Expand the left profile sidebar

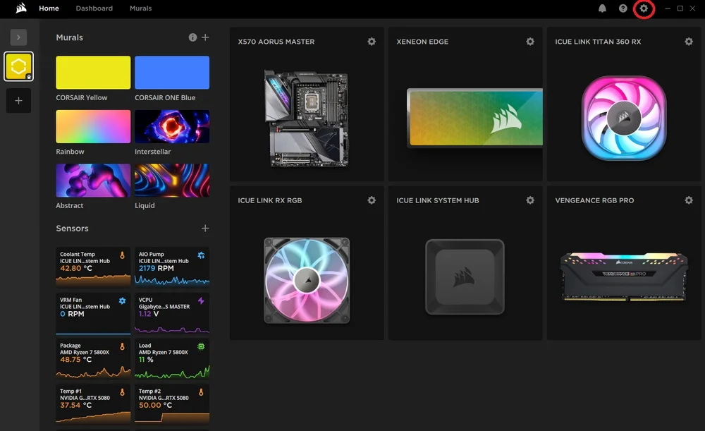pyautogui.click(x=18, y=37)
